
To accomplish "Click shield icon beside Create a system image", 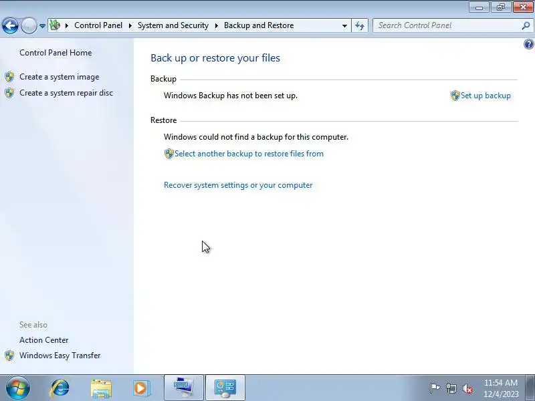I will (x=9, y=77).
